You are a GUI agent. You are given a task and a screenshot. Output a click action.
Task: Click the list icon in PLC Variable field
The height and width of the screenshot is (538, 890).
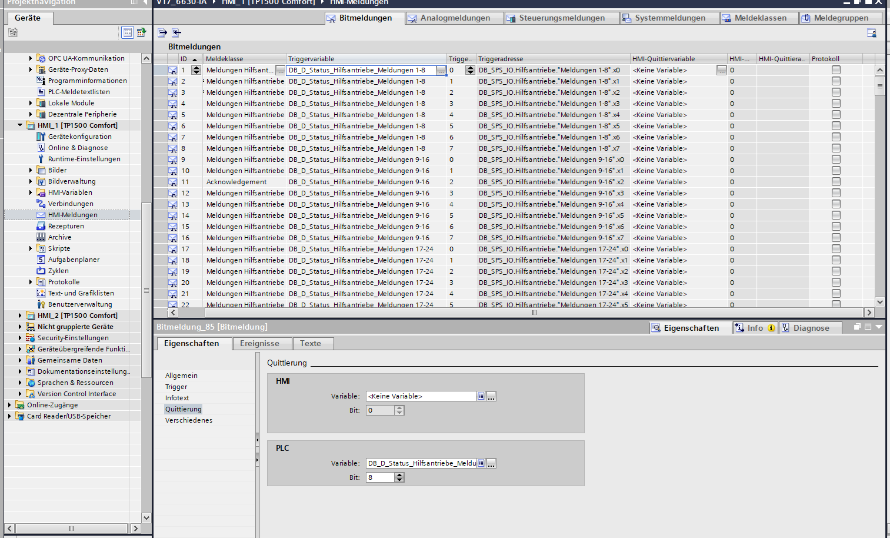[x=481, y=463]
